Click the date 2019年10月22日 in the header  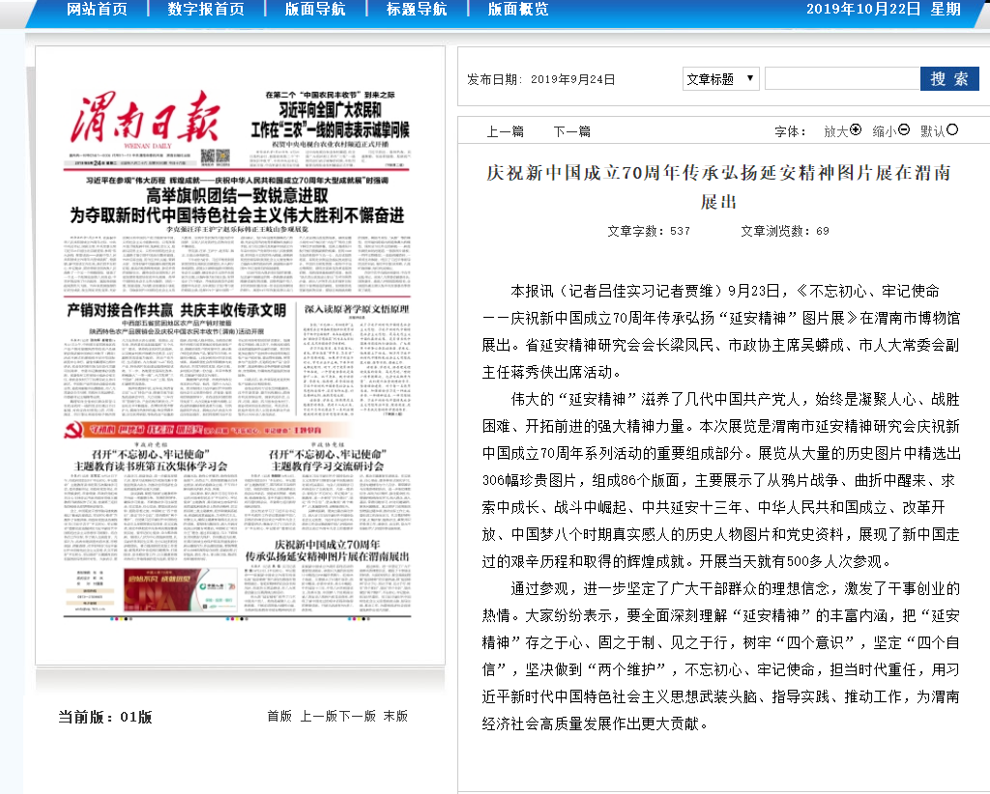863,9
